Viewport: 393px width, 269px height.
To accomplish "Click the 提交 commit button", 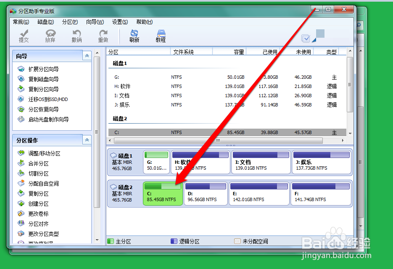I will (x=24, y=35).
